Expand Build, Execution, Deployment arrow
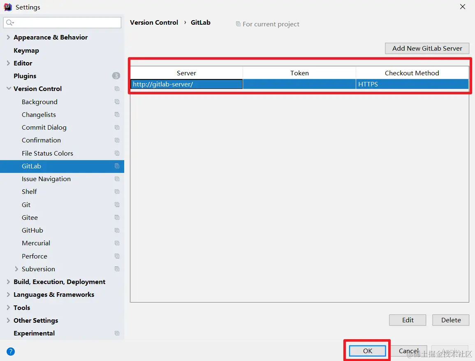 (x=8, y=282)
